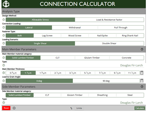Select Sheathing for side member
The width and height of the screenshot is (148, 113).
[102, 95]
